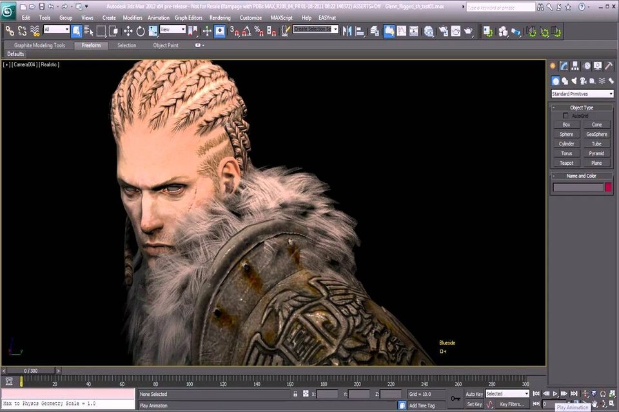Open Schematic View from the toolbar

click(413, 30)
